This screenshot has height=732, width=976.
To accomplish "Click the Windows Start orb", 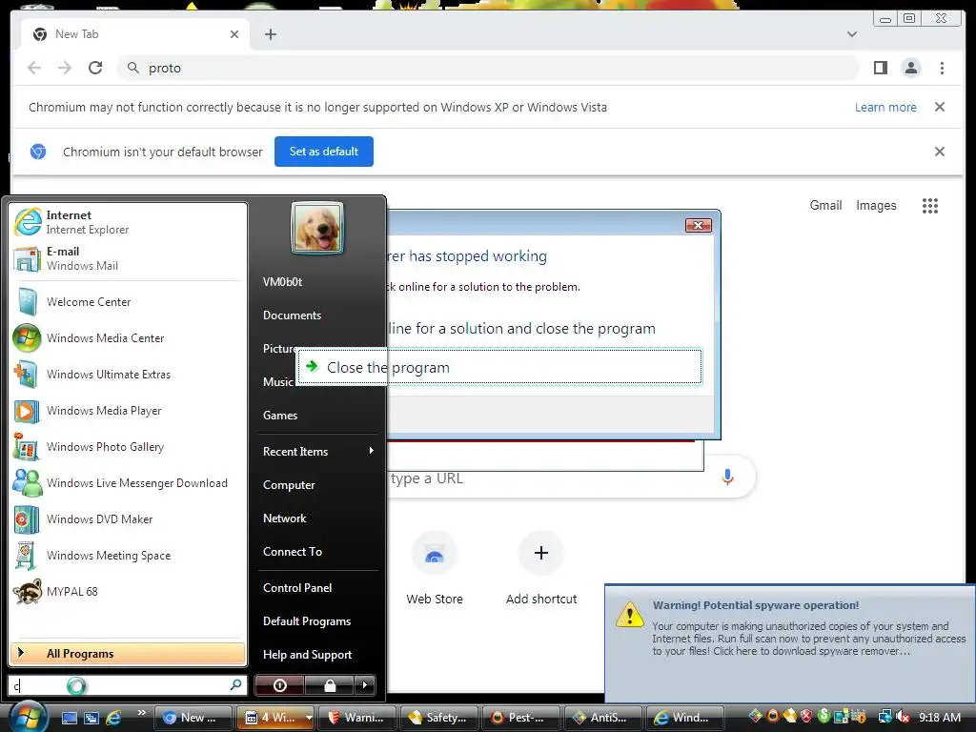I will point(28,716).
